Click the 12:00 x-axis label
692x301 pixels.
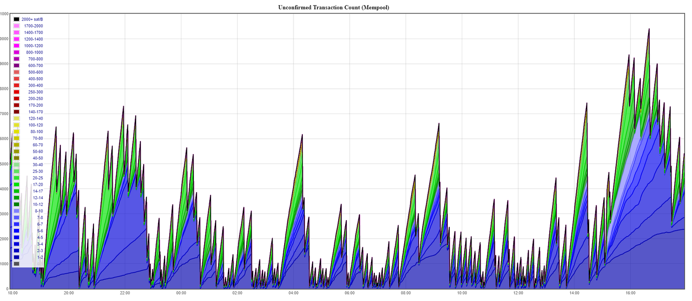pyautogui.click(x=518, y=293)
